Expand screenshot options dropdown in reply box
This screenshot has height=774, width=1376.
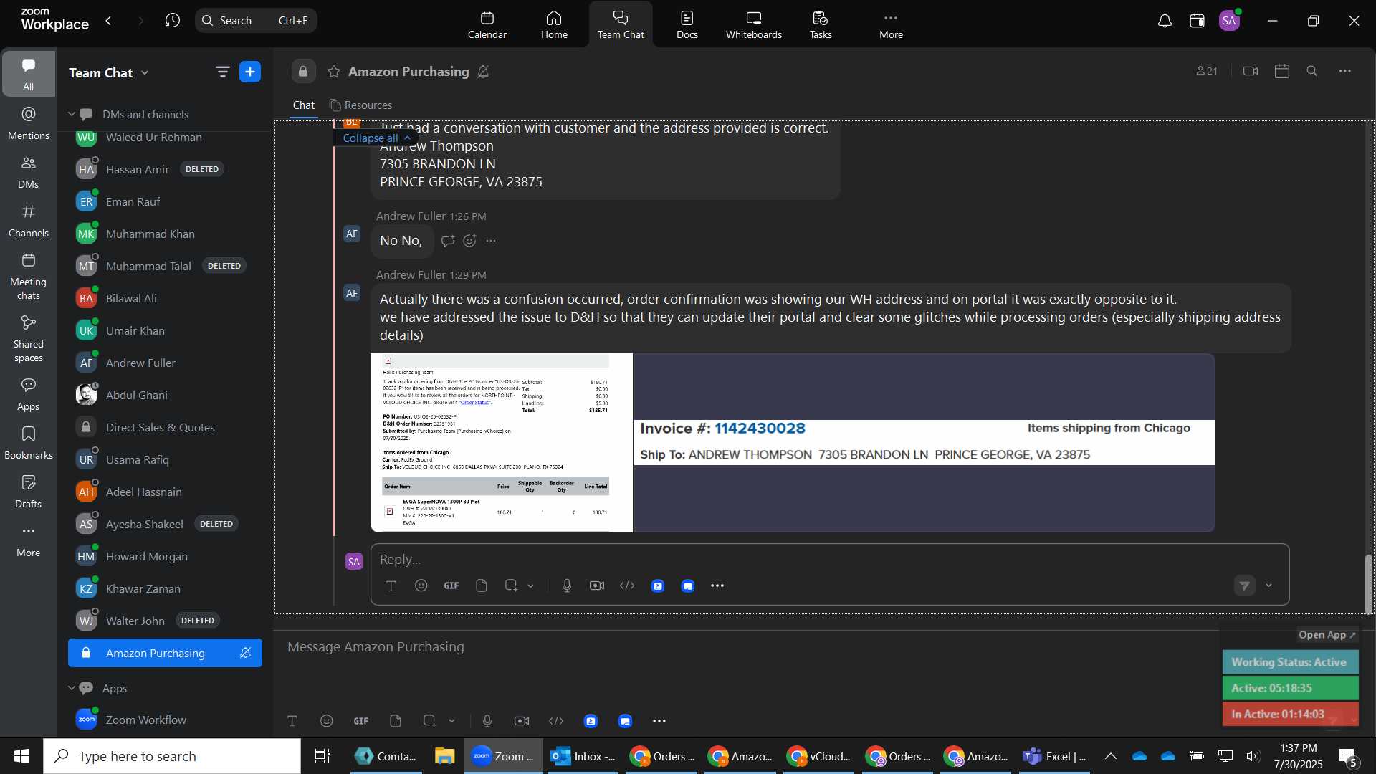(531, 586)
